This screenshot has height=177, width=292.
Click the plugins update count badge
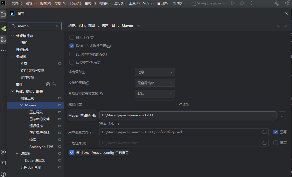[x=48, y=84]
